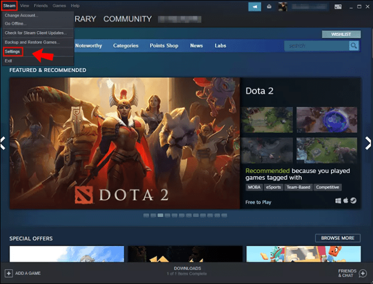Open Settings from the Steam menu
Screen dimensions: 373x284
13,52
